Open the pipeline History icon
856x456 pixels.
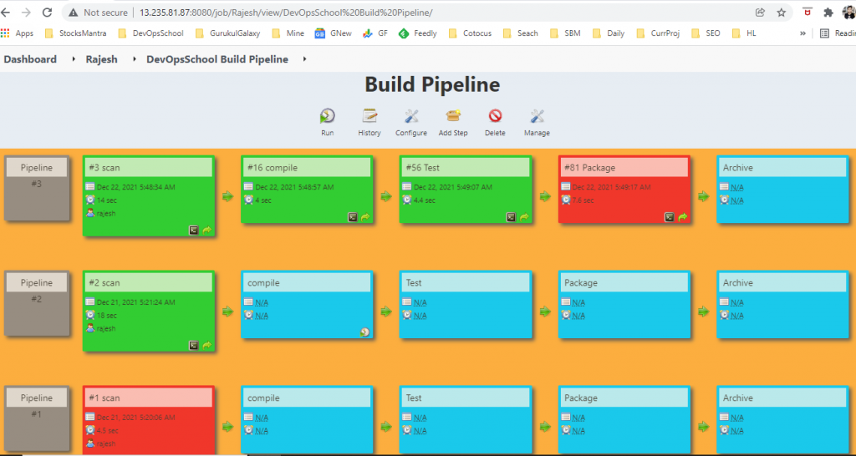click(369, 117)
